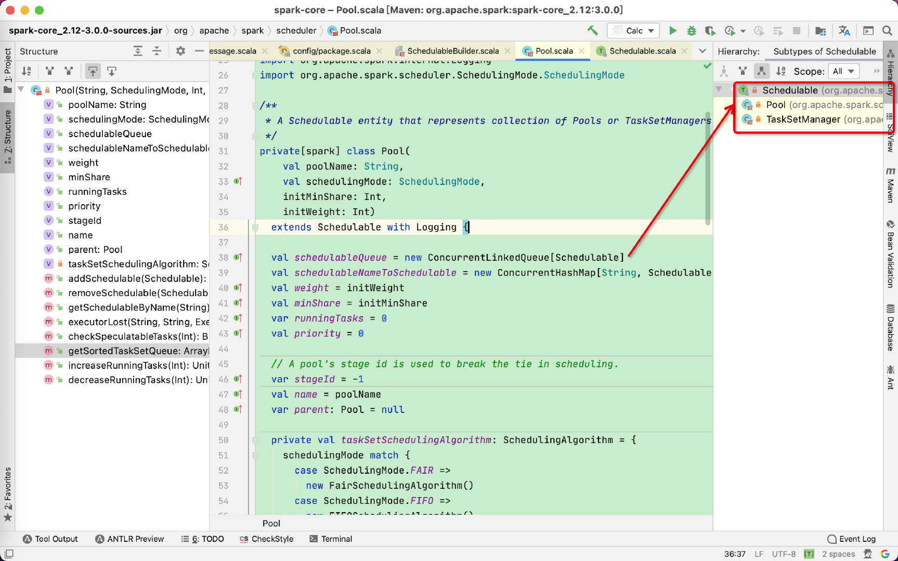The height and width of the screenshot is (561, 898).
Task: Start debugging with the bug icon
Action: pyautogui.click(x=692, y=31)
